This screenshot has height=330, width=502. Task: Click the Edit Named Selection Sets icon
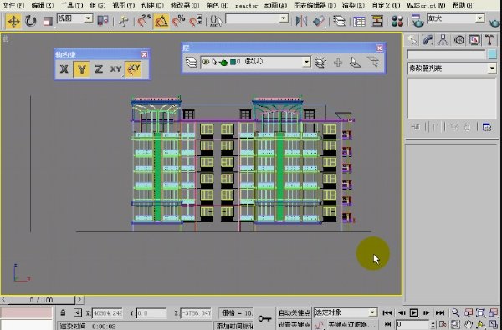[x=216, y=22]
